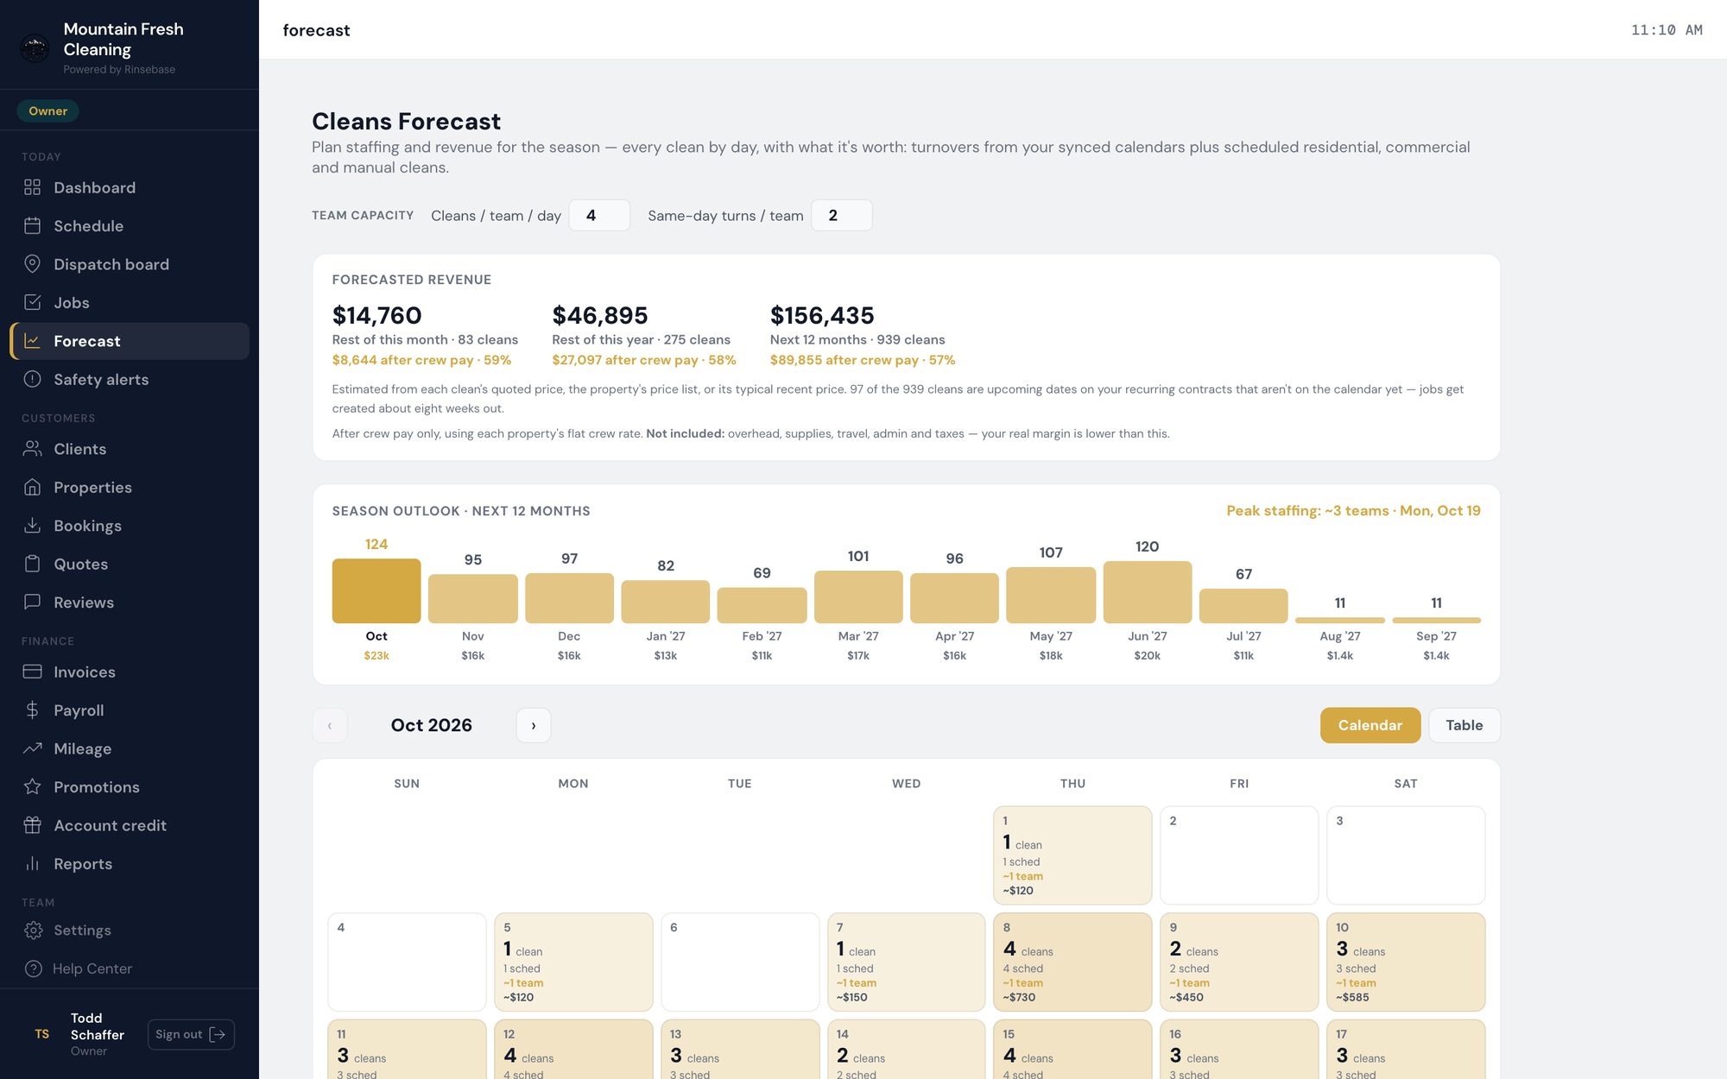Switch to Calendar view

[1370, 725]
